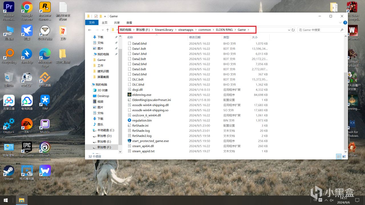Select the 回收站 recycle bin icon
This screenshot has width=365, height=205.
point(9,79)
